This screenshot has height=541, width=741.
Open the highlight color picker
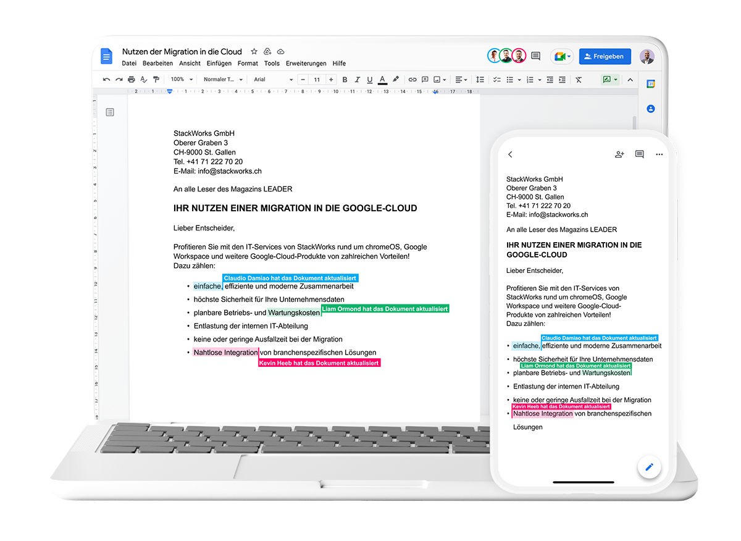396,79
